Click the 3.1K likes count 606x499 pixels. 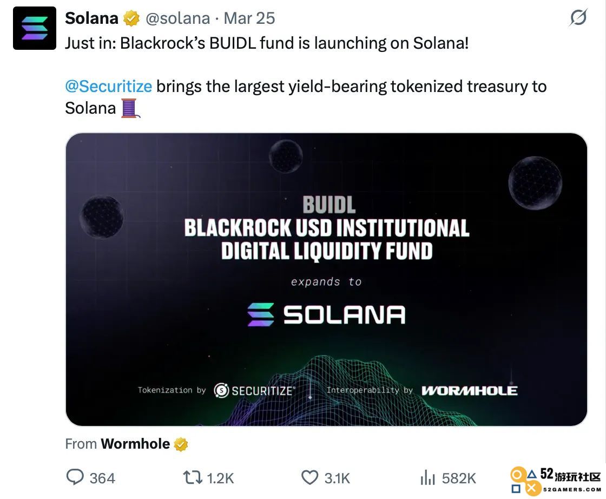click(337, 478)
